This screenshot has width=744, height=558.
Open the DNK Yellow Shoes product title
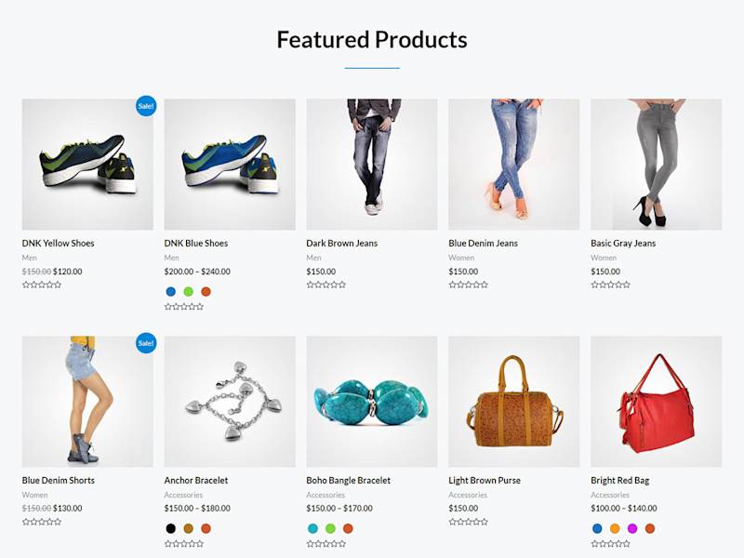point(58,243)
